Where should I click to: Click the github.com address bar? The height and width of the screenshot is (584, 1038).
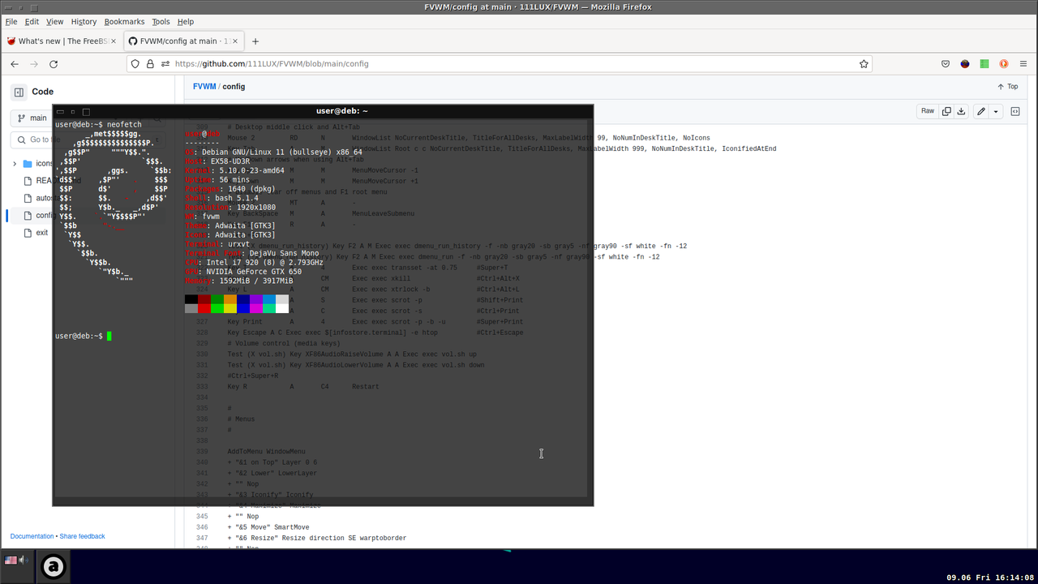coord(499,64)
